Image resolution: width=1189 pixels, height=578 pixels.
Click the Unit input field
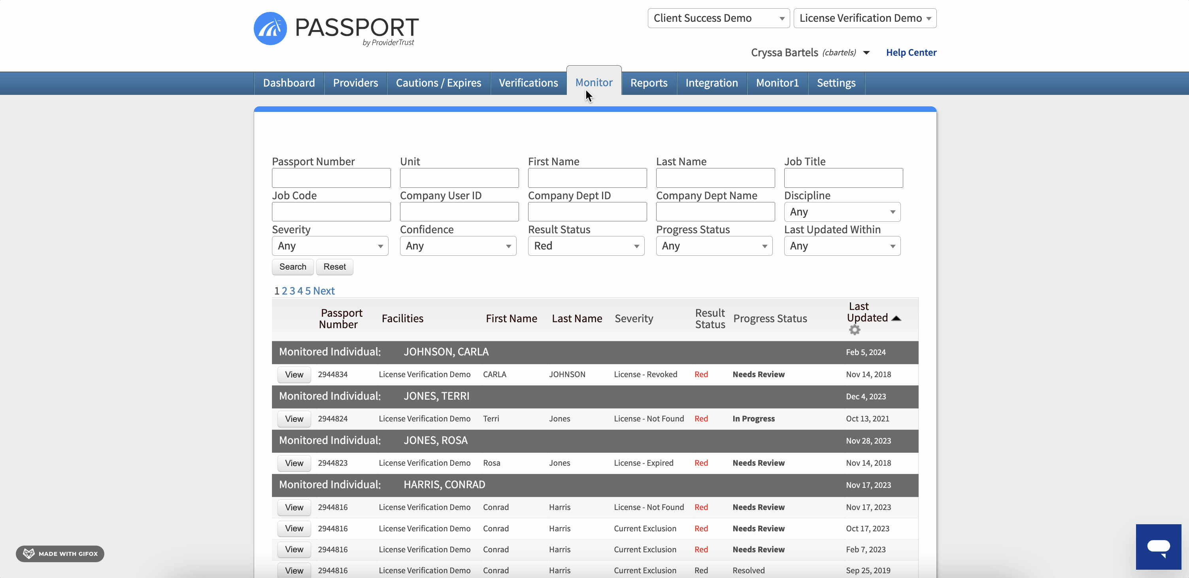pyautogui.click(x=459, y=178)
